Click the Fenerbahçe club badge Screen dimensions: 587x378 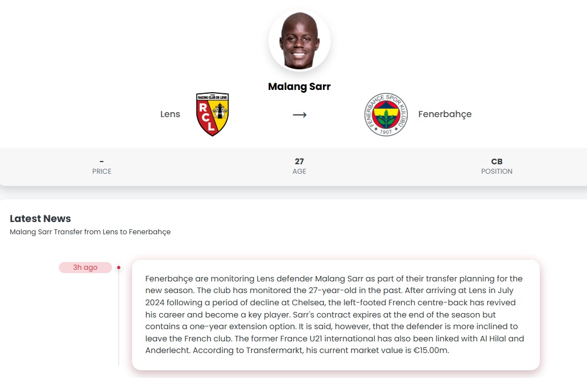(x=386, y=114)
